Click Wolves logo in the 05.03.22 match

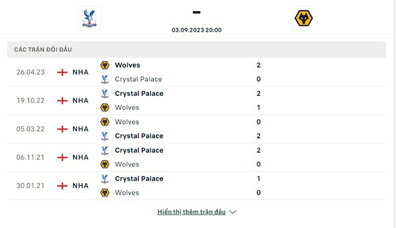(x=105, y=122)
